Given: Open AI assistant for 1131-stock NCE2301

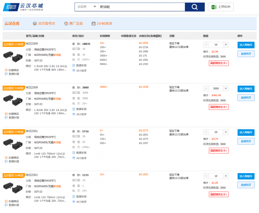Looking at the screenshot, I should tap(74, 201).
